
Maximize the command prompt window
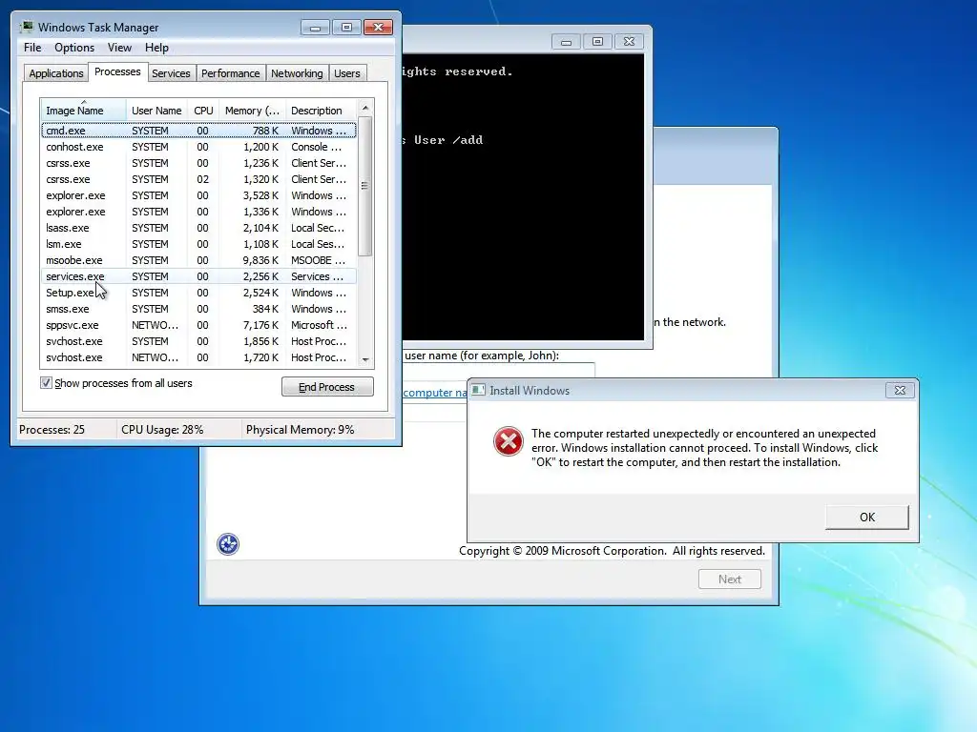[x=597, y=42]
